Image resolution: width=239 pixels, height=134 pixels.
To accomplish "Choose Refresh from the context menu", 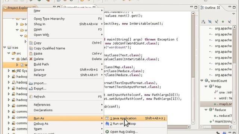I will point(39,97).
